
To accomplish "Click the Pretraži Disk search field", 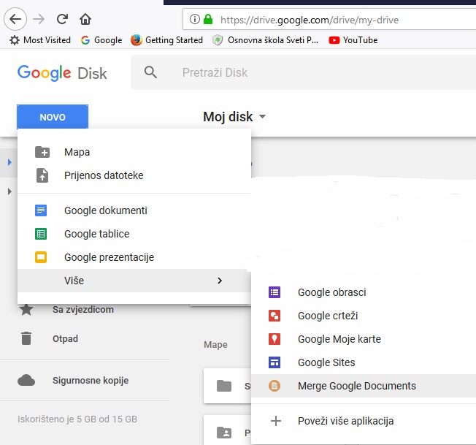I will point(292,72).
